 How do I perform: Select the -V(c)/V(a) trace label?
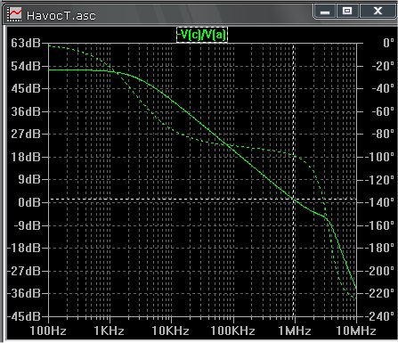coord(202,35)
